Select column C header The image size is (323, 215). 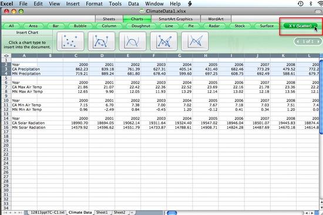tap(76, 56)
